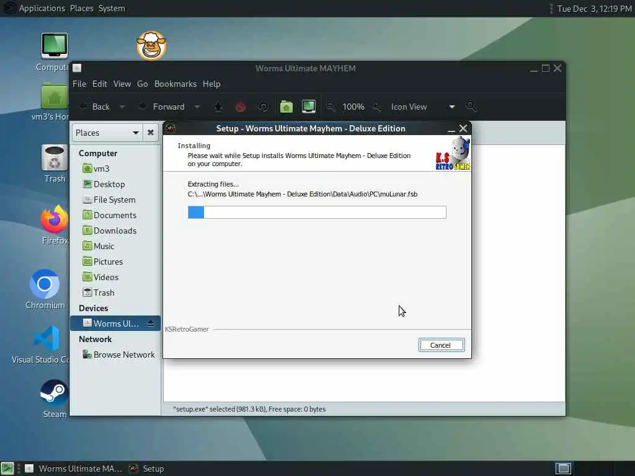This screenshot has height=476, width=635.
Task: Minimize the Setup installer dialog
Action: (451, 129)
